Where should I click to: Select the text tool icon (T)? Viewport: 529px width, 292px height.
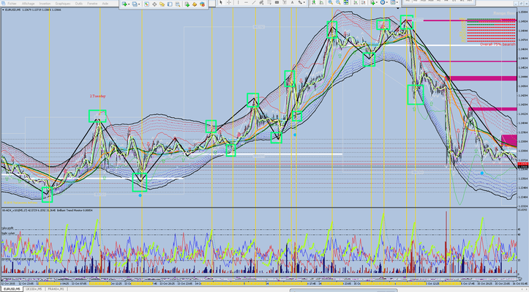pyautogui.click(x=285, y=2)
